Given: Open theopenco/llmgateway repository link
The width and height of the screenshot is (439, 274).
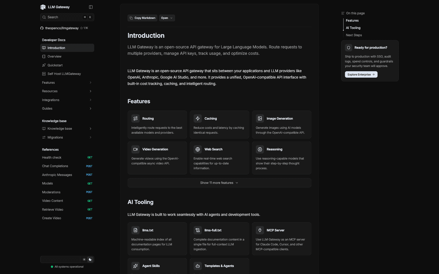Looking at the screenshot, I should coord(62,28).
